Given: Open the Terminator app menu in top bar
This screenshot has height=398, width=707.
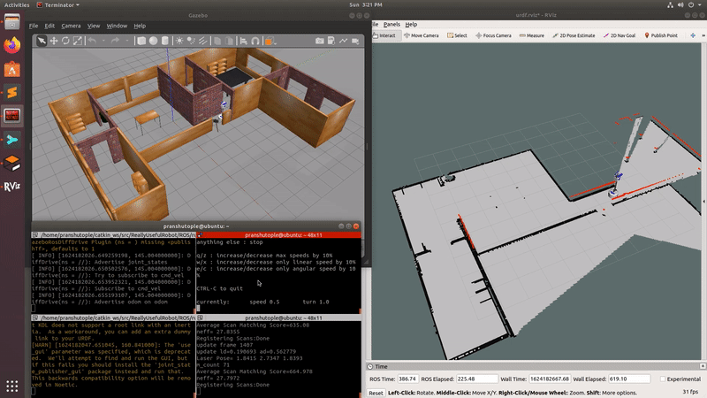Looking at the screenshot, I should coord(57,5).
